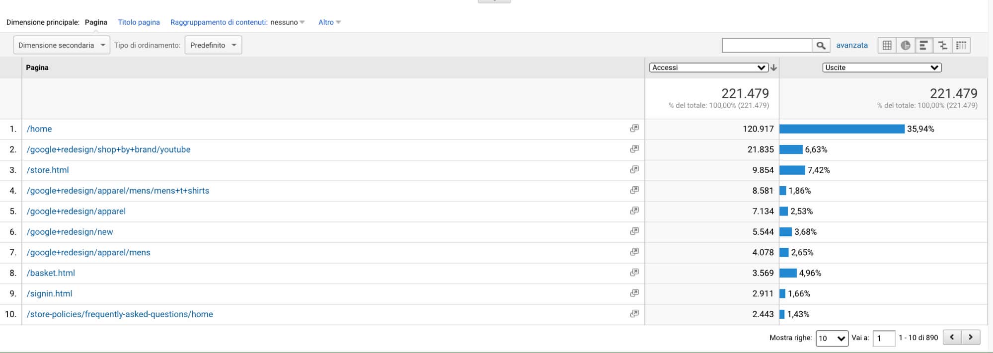Go to next page of results

coord(971,337)
